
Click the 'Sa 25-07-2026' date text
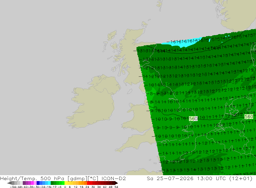tap(170, 178)
